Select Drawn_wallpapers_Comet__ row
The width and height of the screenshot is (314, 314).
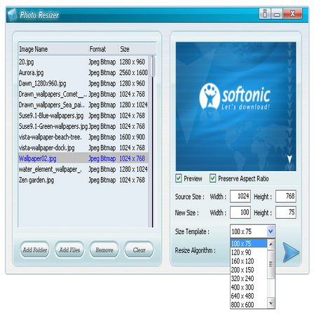(x=83, y=94)
